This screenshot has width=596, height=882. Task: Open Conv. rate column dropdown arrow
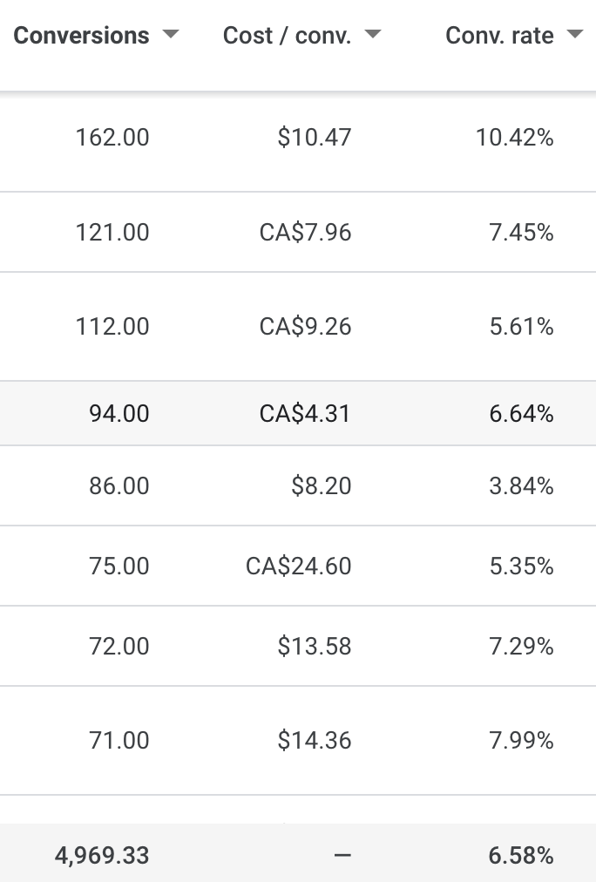point(574,34)
